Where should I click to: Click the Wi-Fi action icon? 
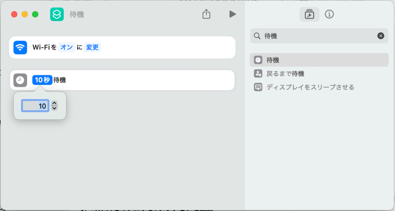point(20,47)
